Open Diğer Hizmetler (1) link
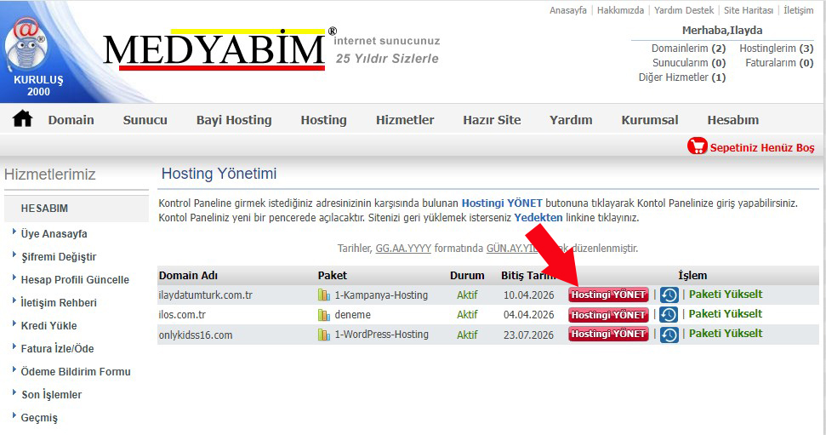Viewport: 826px width, 435px height. coord(682,77)
